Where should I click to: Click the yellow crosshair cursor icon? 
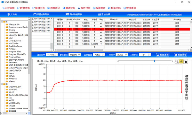(x=181, y=61)
